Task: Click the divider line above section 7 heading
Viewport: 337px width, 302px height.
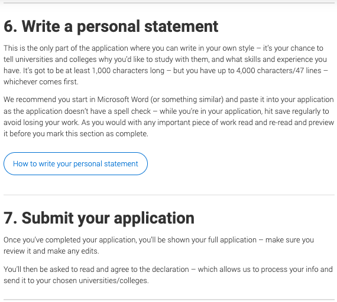Action: (x=169, y=195)
